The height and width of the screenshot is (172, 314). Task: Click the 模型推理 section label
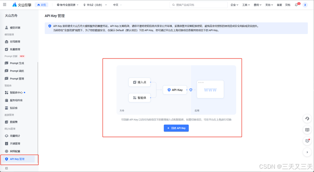tap(9, 34)
